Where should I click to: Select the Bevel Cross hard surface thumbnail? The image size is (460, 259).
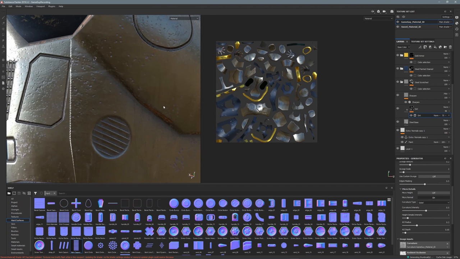pyautogui.click(x=76, y=205)
